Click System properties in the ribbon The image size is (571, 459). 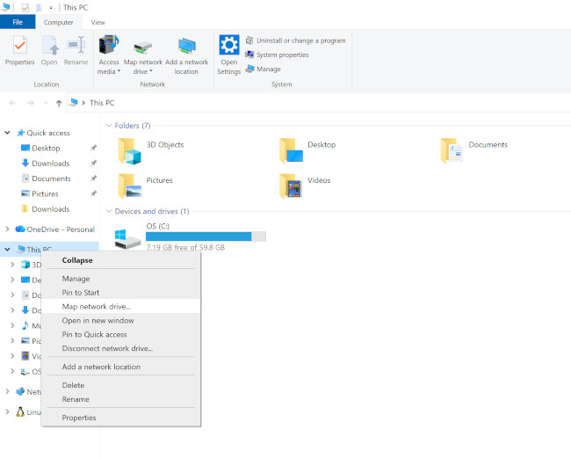click(277, 55)
